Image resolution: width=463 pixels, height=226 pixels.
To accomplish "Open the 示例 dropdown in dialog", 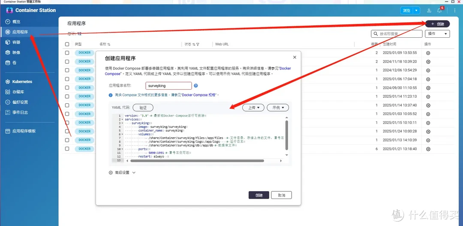I will tap(277, 108).
